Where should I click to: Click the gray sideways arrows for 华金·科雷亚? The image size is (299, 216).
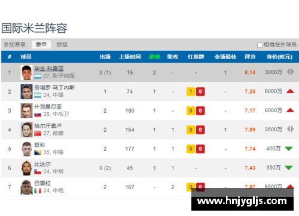291,72
